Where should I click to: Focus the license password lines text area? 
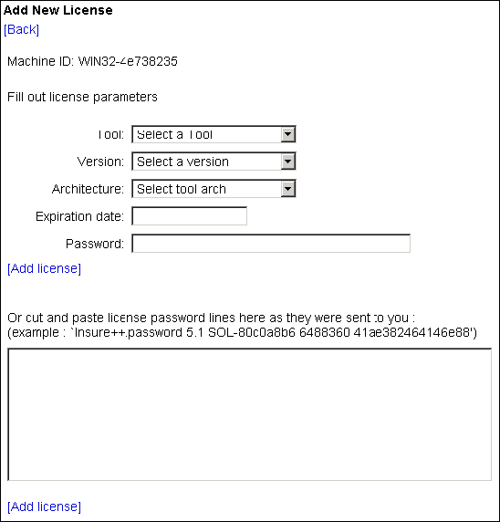click(250, 414)
